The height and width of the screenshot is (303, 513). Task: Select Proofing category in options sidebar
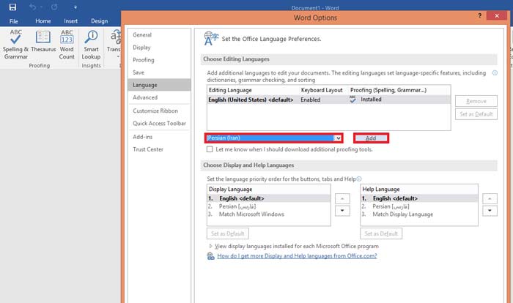click(x=144, y=60)
